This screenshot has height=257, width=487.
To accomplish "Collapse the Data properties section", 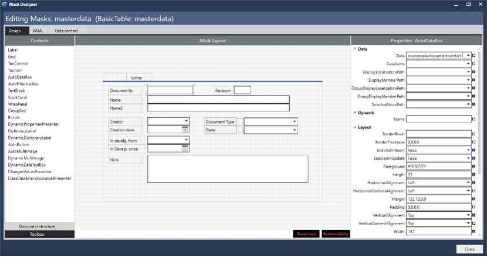I will click(x=355, y=49).
